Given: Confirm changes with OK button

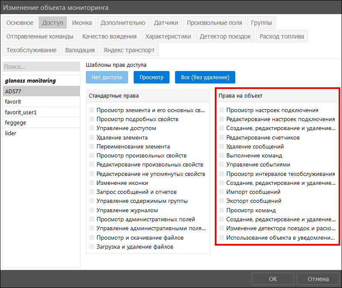Looking at the screenshot, I should coord(273,279).
